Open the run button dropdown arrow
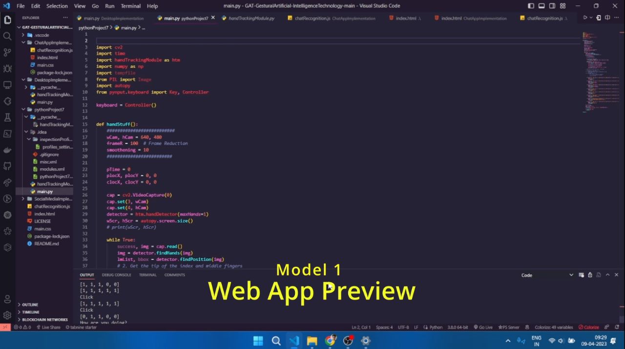The height and width of the screenshot is (349, 625). tap(591, 18)
